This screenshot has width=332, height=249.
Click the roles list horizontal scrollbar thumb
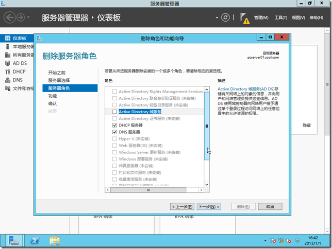click(148, 190)
